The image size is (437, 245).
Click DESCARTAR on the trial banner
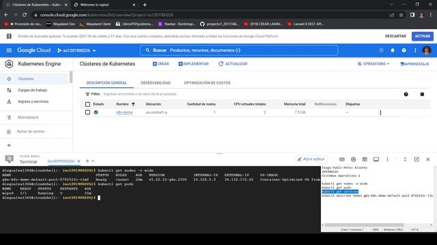[395, 36]
